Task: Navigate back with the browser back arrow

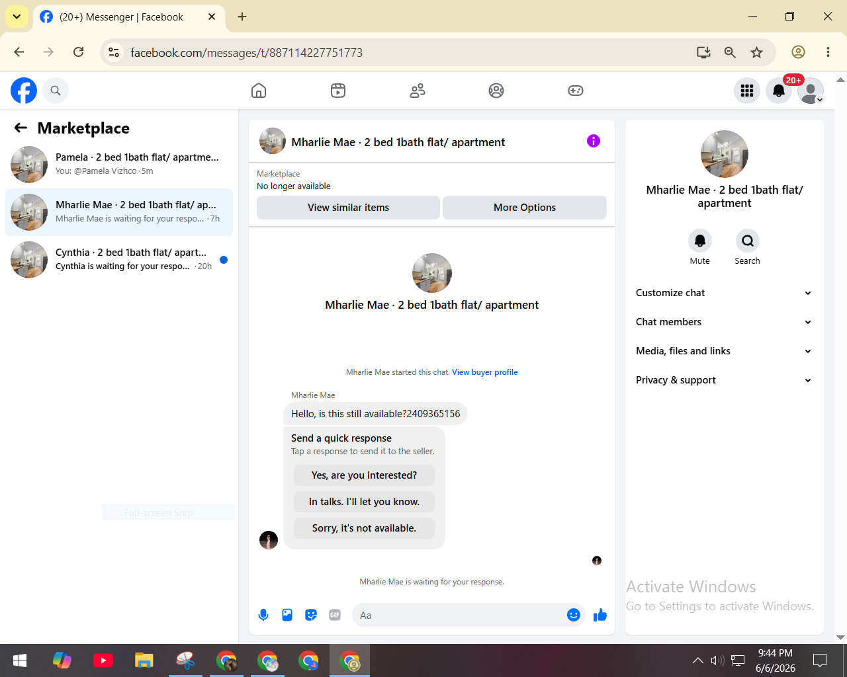Action: (19, 52)
